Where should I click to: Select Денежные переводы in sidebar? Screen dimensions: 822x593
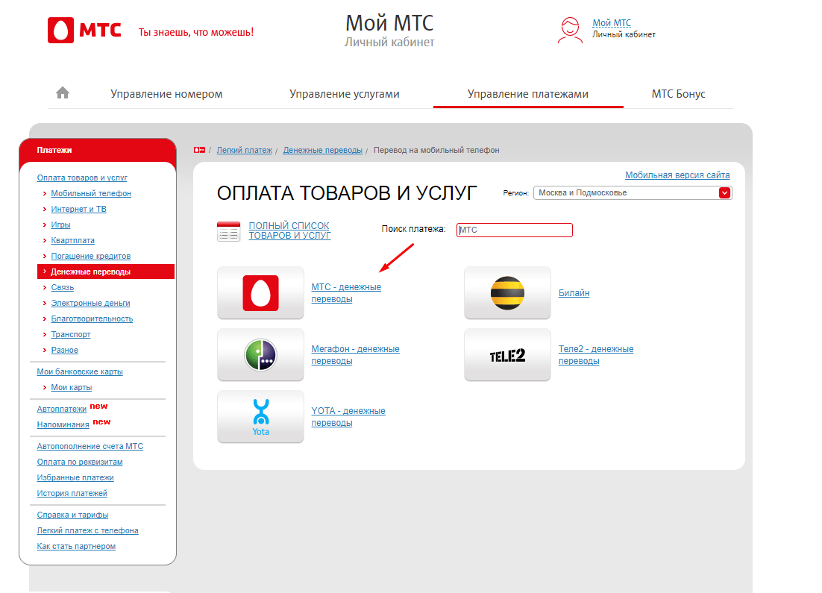(x=106, y=272)
